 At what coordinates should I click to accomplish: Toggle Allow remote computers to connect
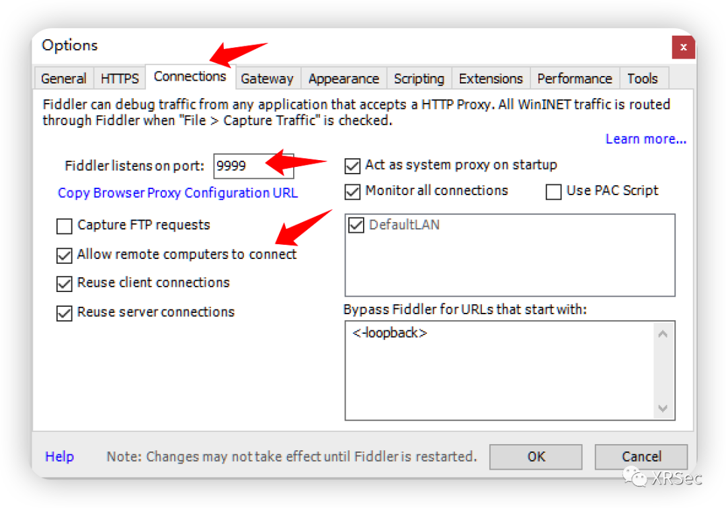point(65,255)
